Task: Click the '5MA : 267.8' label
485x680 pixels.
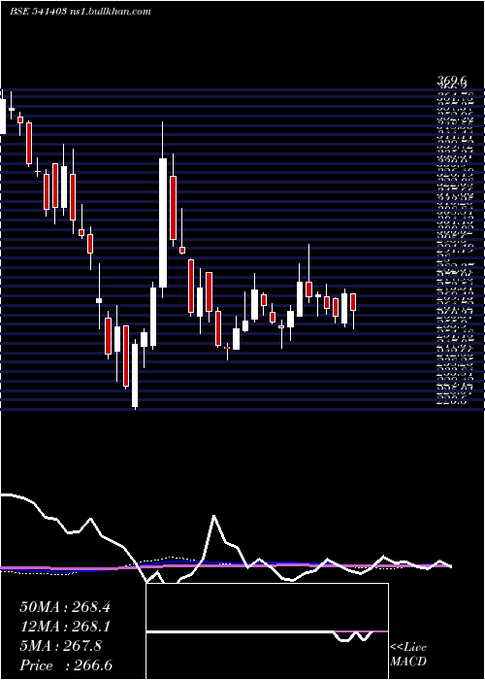Action: 61,646
